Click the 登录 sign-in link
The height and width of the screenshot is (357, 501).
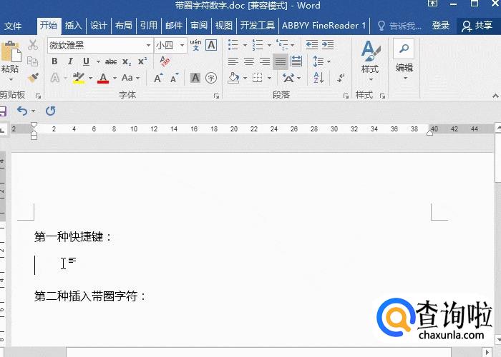tap(441, 26)
